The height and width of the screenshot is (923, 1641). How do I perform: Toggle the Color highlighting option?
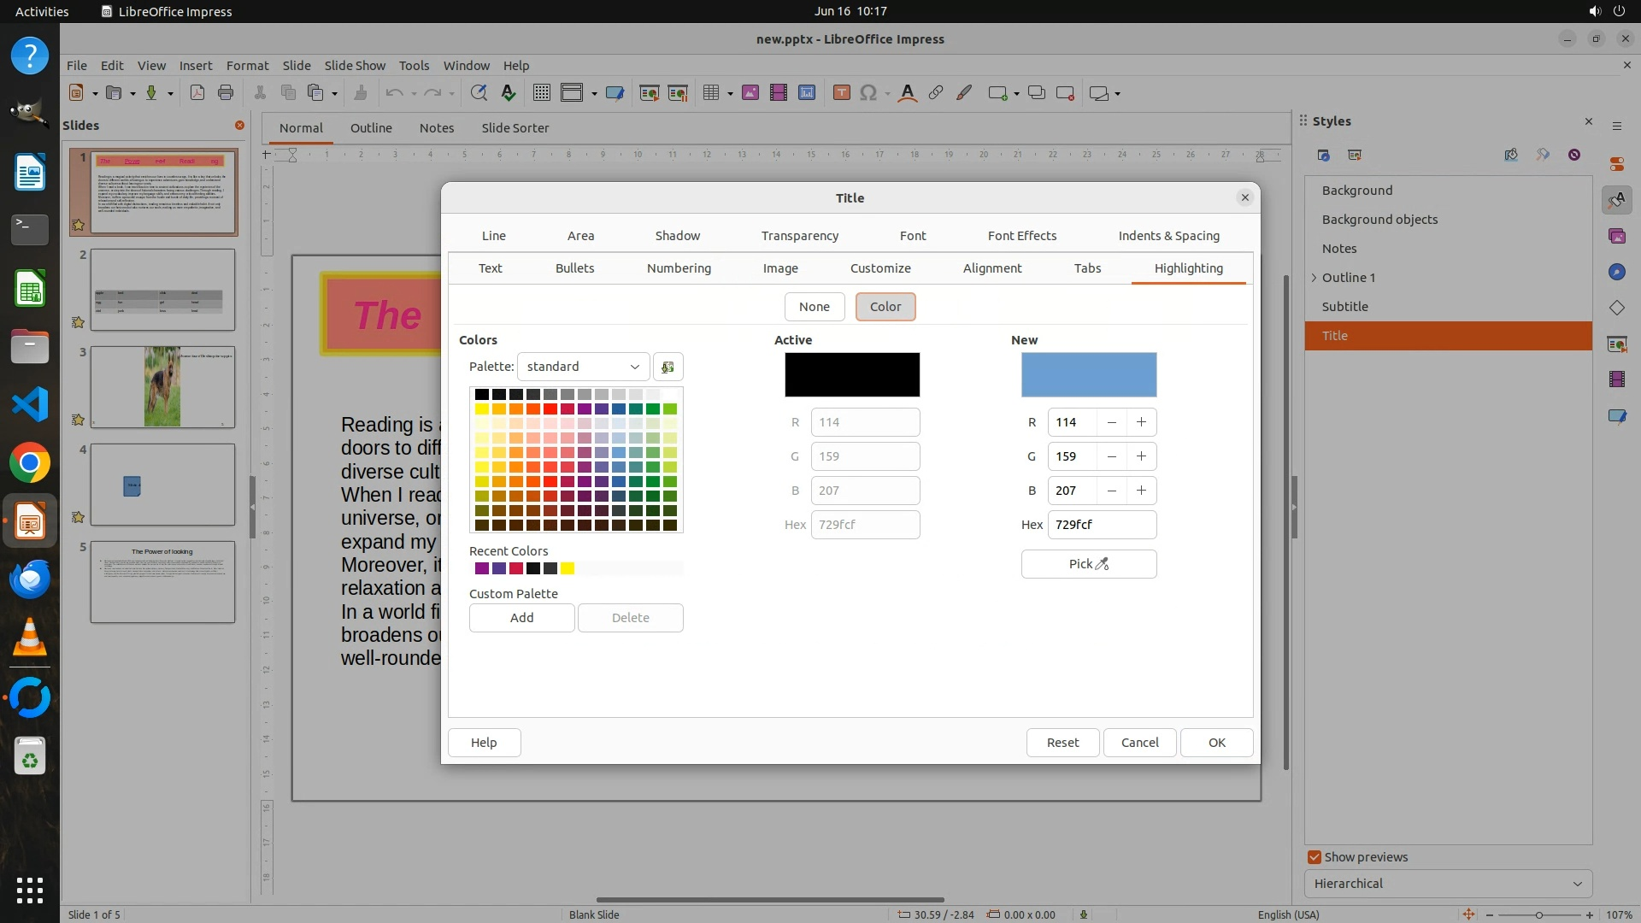tap(885, 307)
